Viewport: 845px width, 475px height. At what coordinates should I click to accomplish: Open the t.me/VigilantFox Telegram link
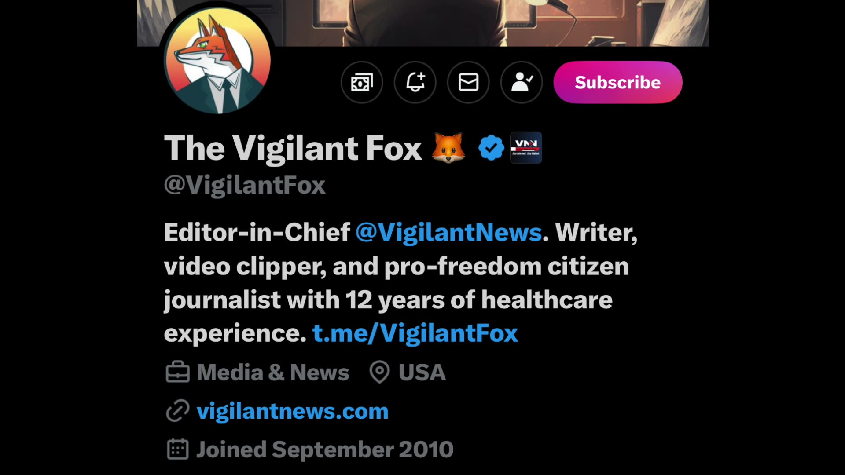(x=414, y=333)
